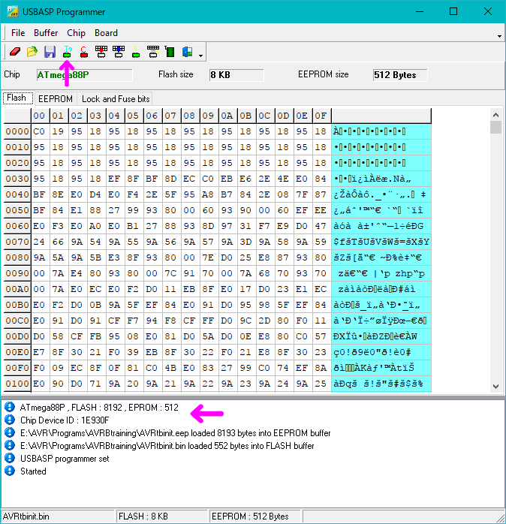Image resolution: width=506 pixels, height=524 pixels.
Task: Click cell 7C in row 0090 column 07
Action: [x=170, y=273]
